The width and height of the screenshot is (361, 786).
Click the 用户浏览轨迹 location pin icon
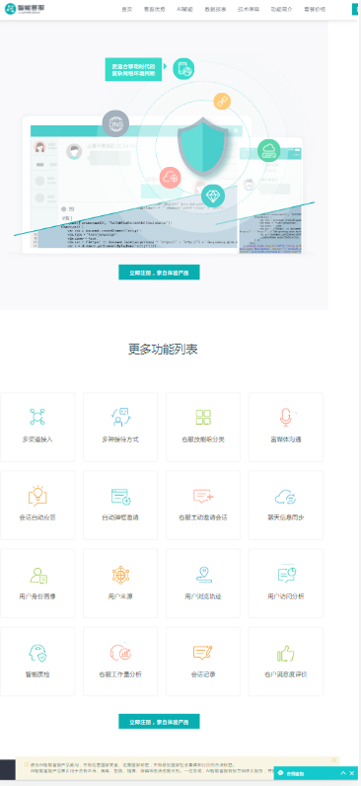[203, 575]
